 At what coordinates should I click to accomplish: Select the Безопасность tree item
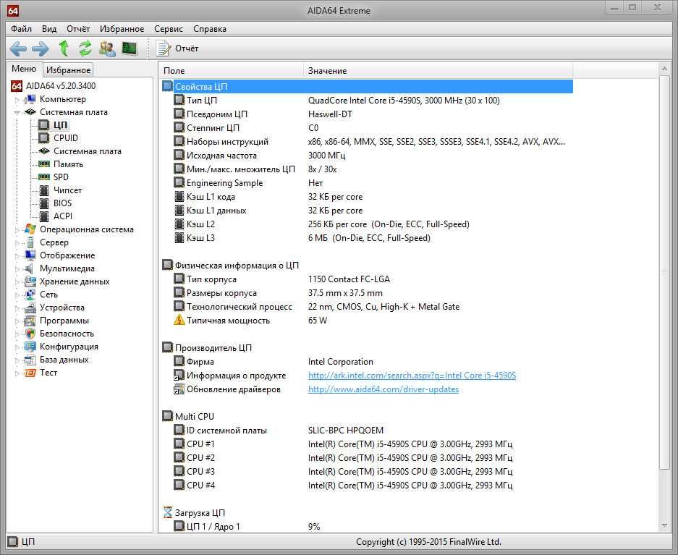(x=67, y=334)
